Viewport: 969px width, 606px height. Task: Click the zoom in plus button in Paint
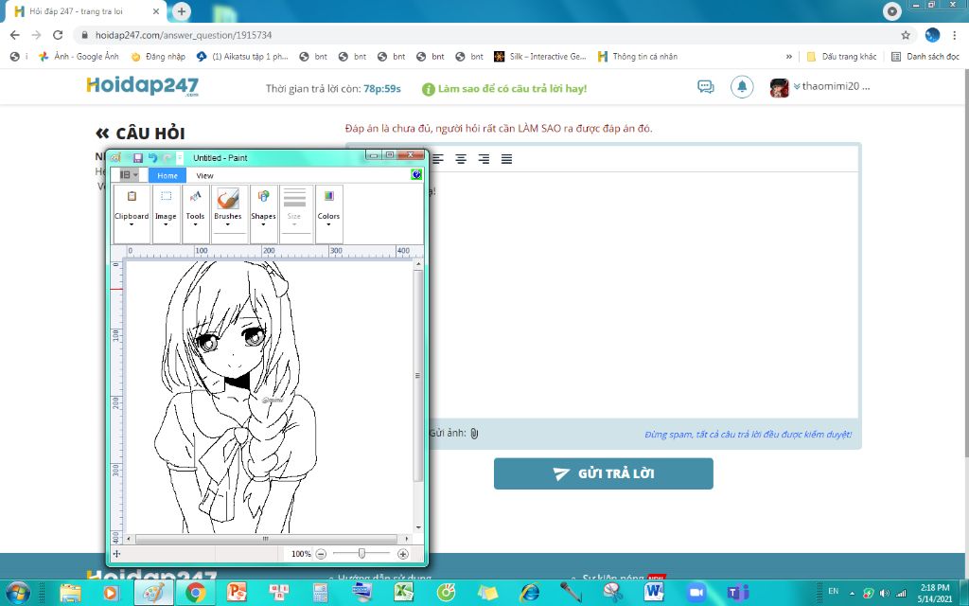tap(403, 554)
